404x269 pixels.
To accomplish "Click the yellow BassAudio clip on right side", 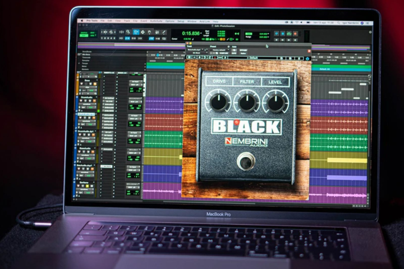I will pyautogui.click(x=347, y=160).
